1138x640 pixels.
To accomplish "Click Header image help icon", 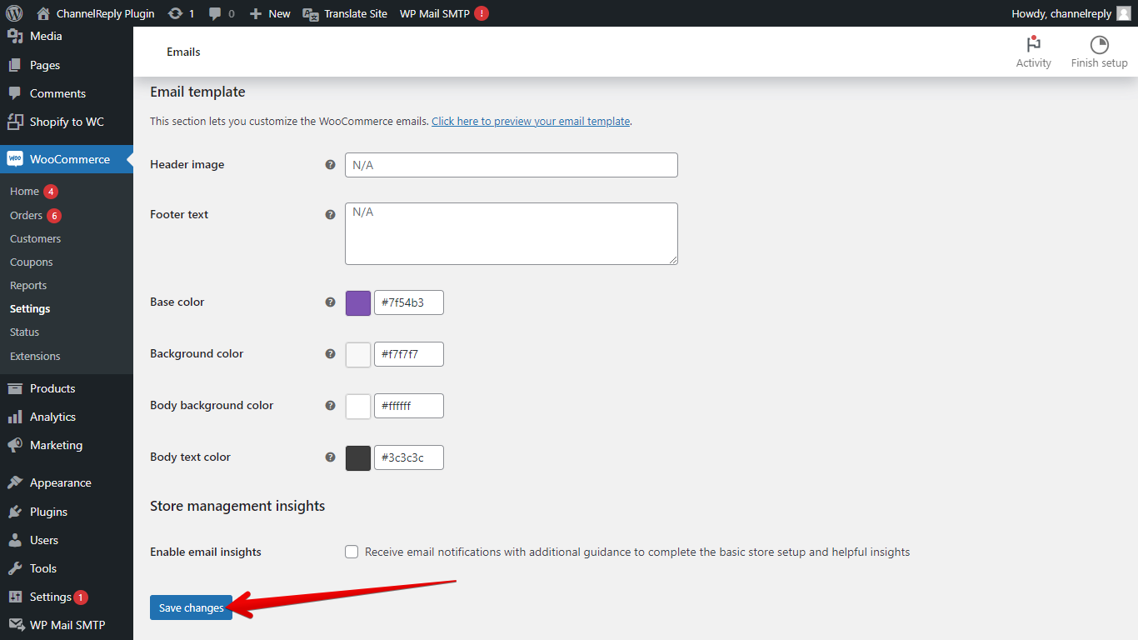I will click(330, 165).
